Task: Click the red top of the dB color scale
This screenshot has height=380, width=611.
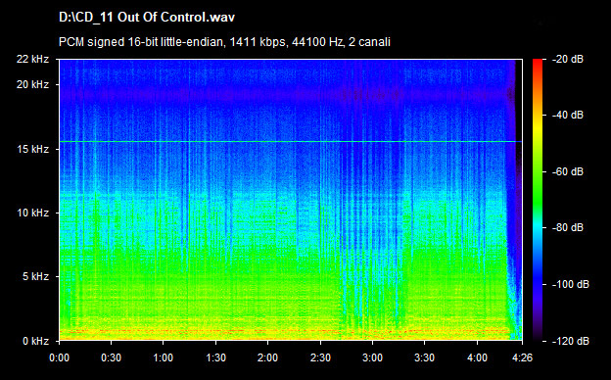Action: 538,65
